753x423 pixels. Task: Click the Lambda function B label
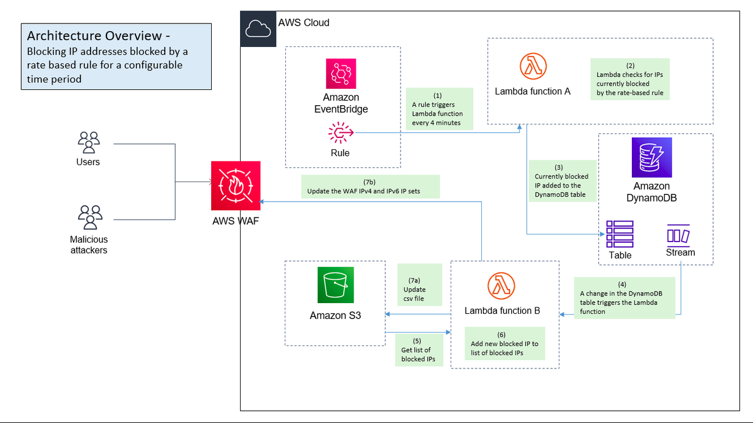502,311
